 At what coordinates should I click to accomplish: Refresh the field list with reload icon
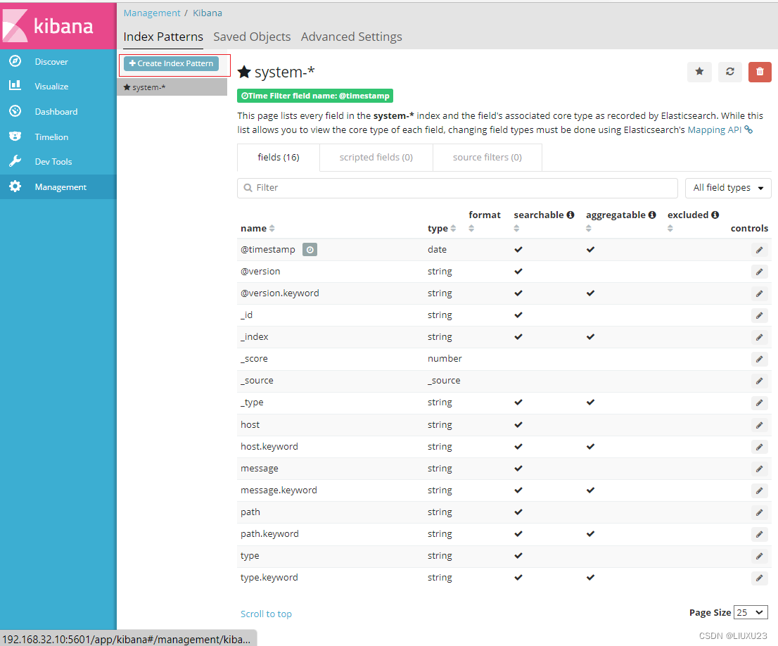click(x=730, y=72)
